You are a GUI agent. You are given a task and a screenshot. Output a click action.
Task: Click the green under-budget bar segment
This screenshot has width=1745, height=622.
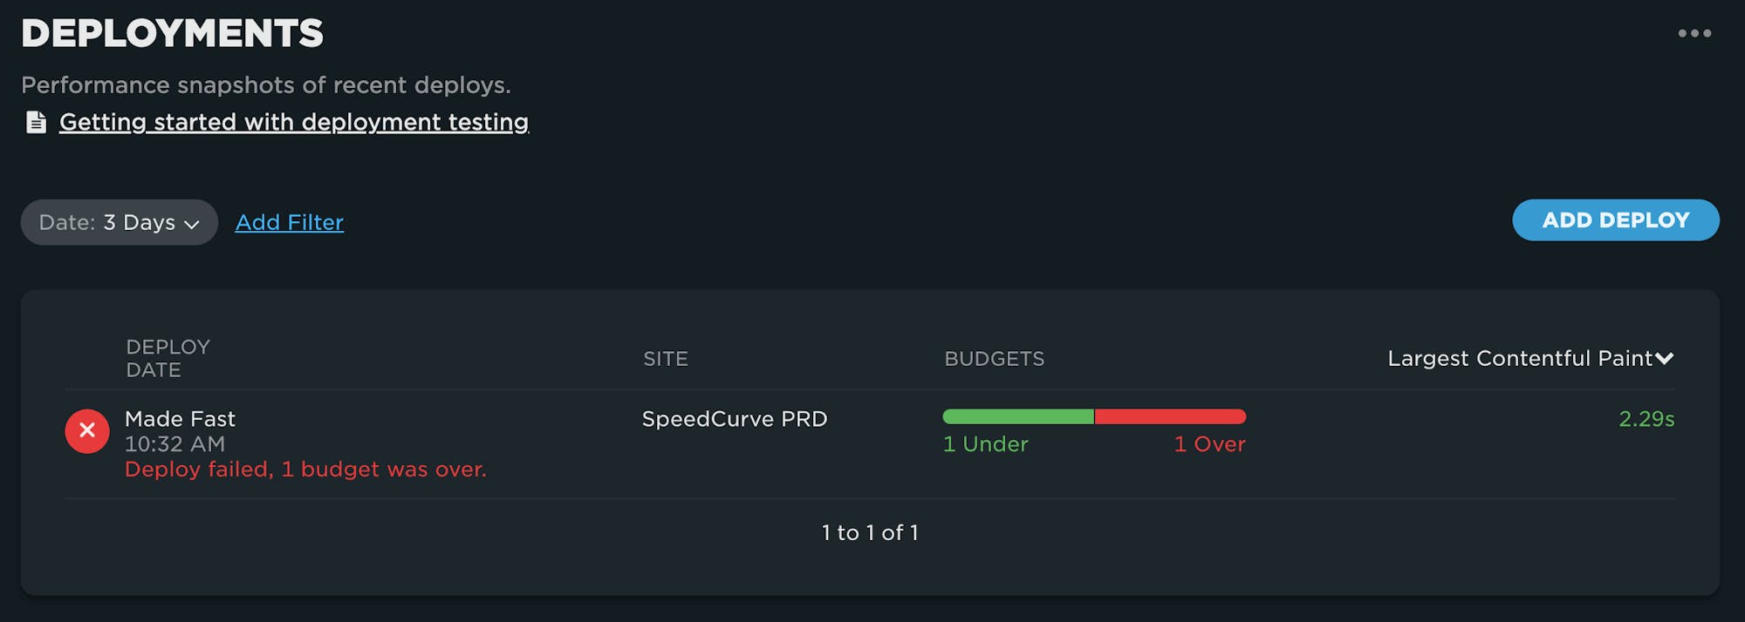coord(1018,416)
